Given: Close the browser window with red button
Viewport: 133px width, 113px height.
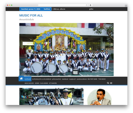Looking at the screenshot, I should click(8, 5).
